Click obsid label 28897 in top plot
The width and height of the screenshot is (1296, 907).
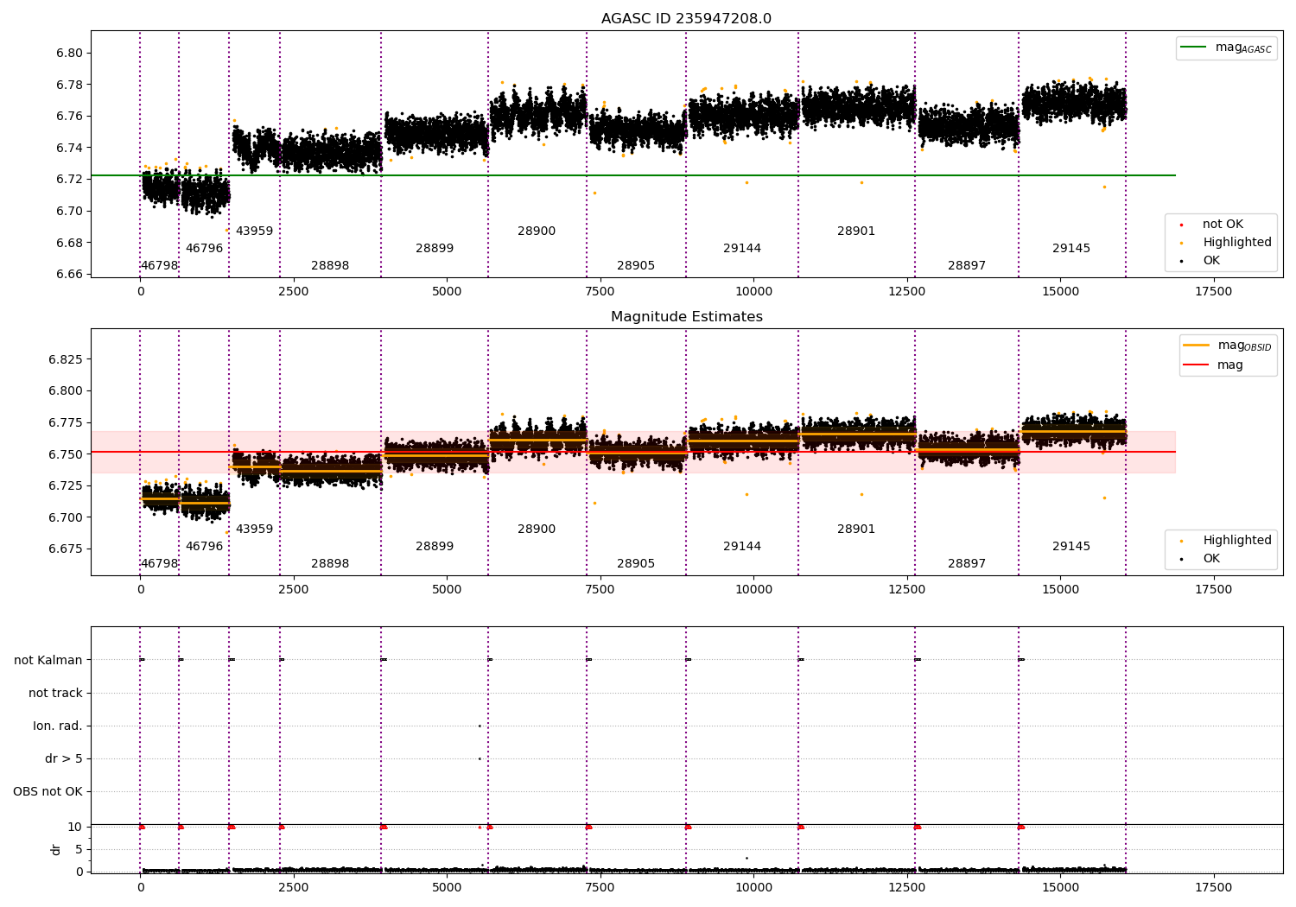coord(967,266)
